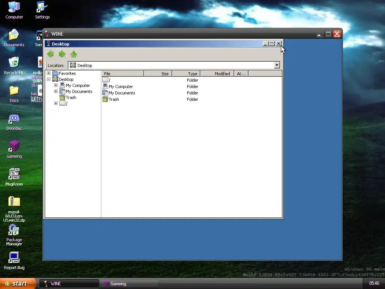
Task: Maximize the inner Desktop window
Action: 271,44
